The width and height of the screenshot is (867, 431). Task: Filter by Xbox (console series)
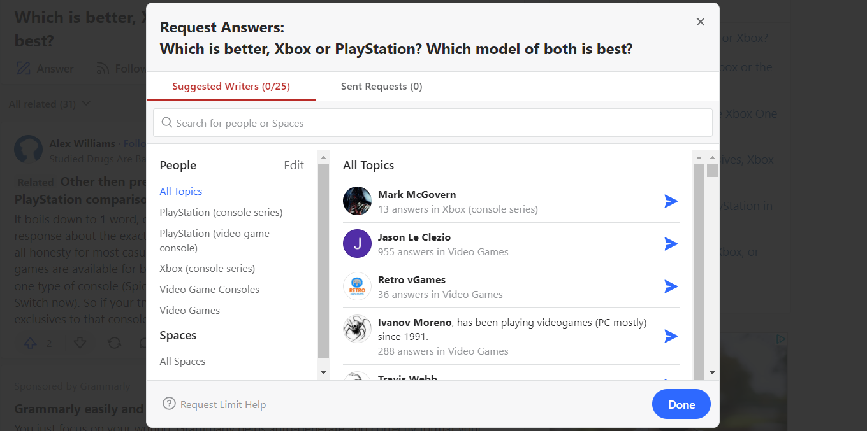[207, 268]
